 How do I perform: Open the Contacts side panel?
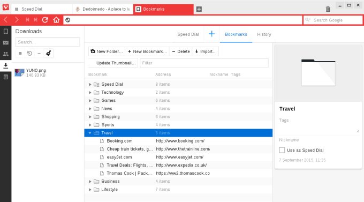point(5,54)
